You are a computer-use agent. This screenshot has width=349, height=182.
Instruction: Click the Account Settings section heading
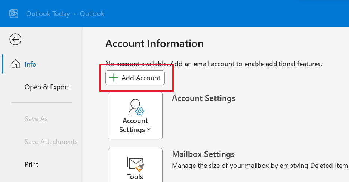pyautogui.click(x=203, y=98)
